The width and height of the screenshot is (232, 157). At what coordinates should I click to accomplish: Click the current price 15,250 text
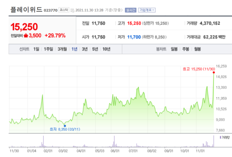(24, 27)
